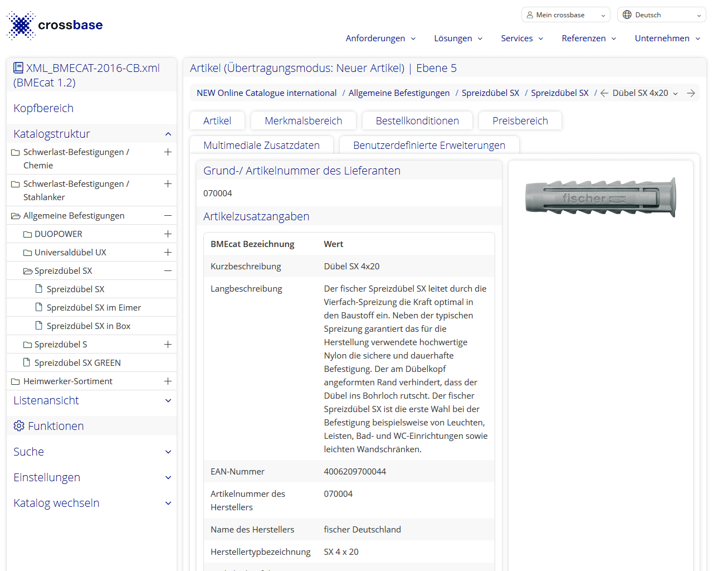Click the fischer dowel product image
This screenshot has height=571, width=713.
pyautogui.click(x=600, y=197)
